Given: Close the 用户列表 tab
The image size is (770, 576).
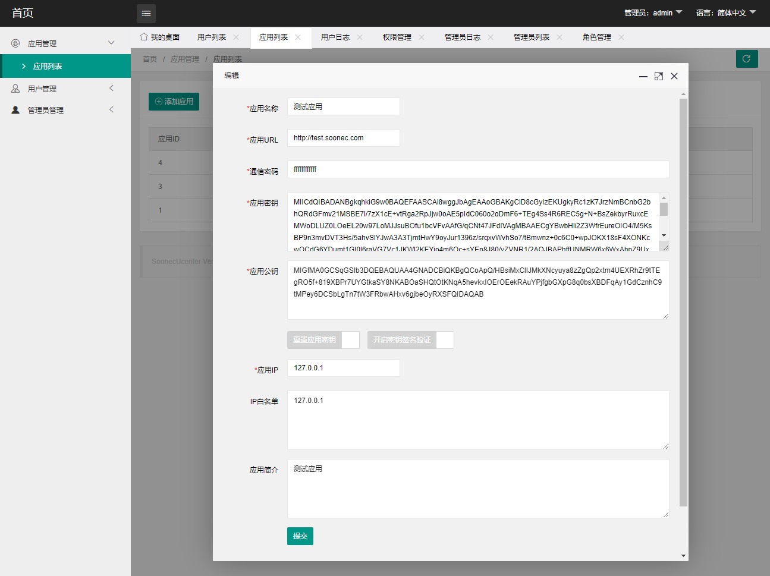Looking at the screenshot, I should (236, 37).
